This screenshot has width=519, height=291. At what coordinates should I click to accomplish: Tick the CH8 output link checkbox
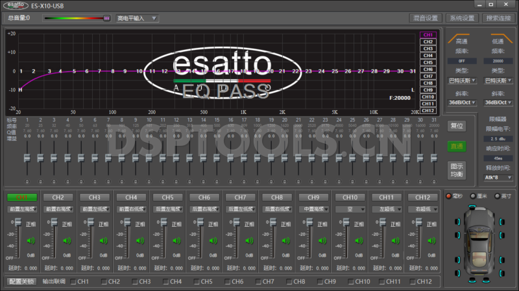tap(289, 282)
